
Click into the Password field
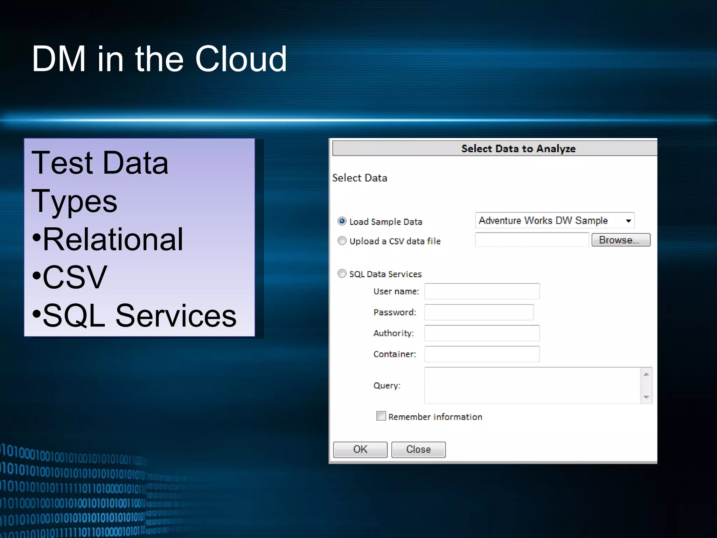[x=479, y=312]
